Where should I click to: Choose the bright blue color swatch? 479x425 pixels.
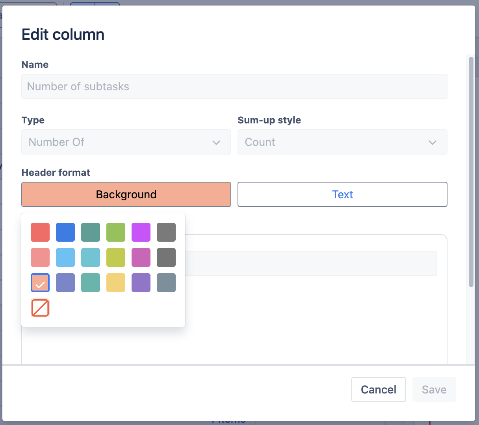65,232
